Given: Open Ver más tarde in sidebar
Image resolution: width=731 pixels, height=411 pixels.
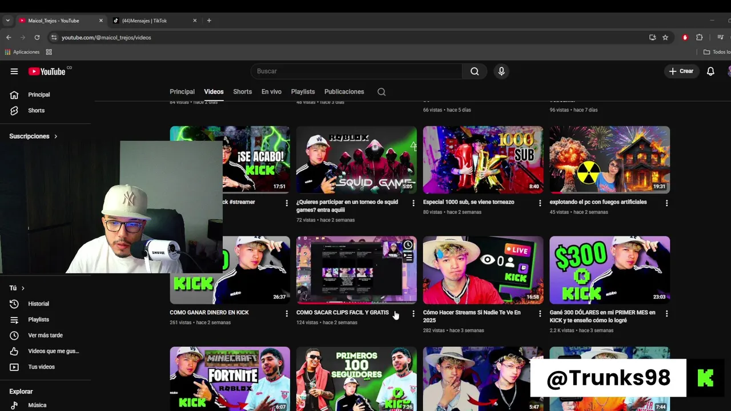Looking at the screenshot, I should click(x=45, y=336).
